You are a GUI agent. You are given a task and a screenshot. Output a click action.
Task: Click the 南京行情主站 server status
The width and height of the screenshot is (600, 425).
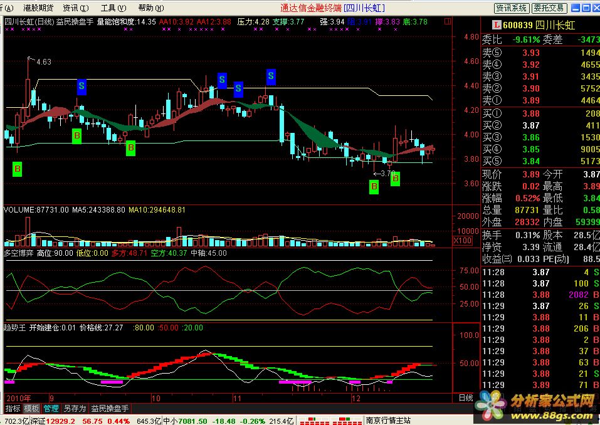coord(388,421)
